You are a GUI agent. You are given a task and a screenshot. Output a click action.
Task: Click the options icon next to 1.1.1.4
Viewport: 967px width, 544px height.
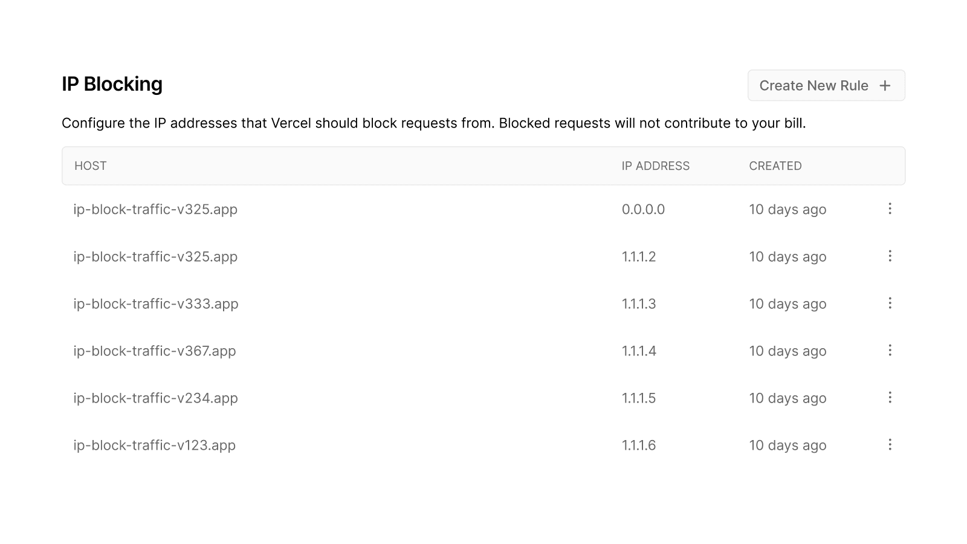890,351
